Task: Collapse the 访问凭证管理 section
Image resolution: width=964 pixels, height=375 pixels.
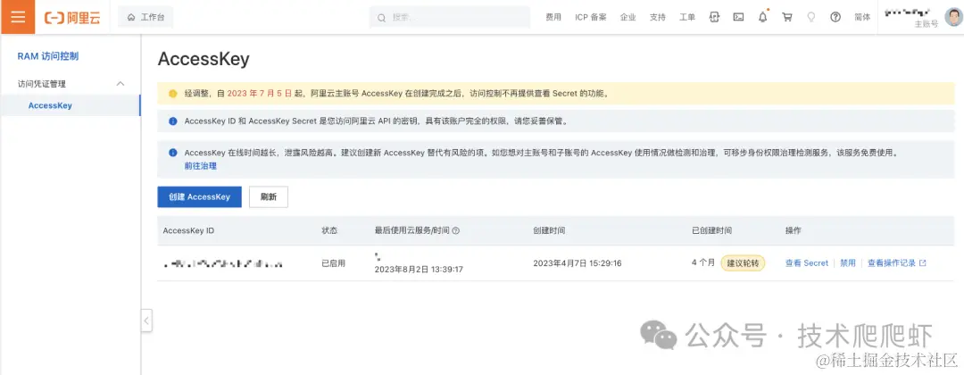Action: point(120,84)
